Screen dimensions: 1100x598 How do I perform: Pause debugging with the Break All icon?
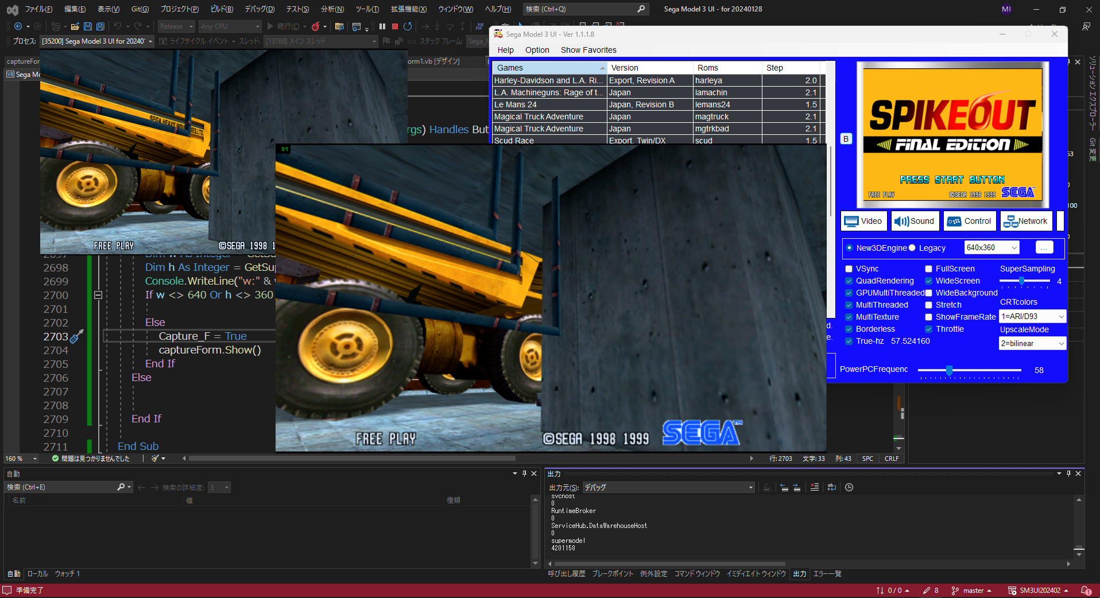click(382, 26)
